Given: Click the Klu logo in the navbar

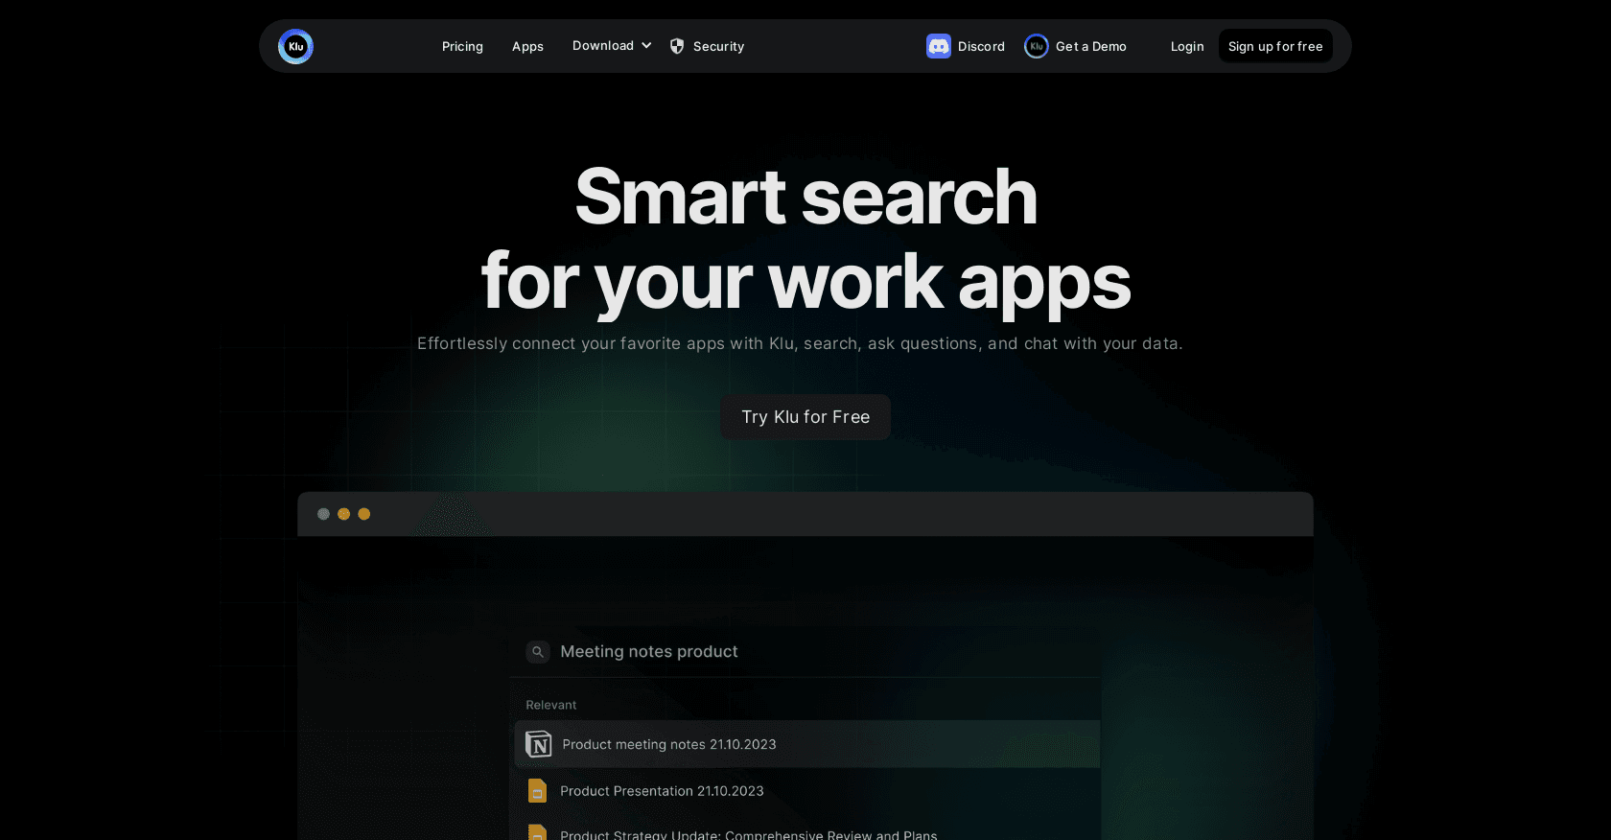Looking at the screenshot, I should coord(295,46).
